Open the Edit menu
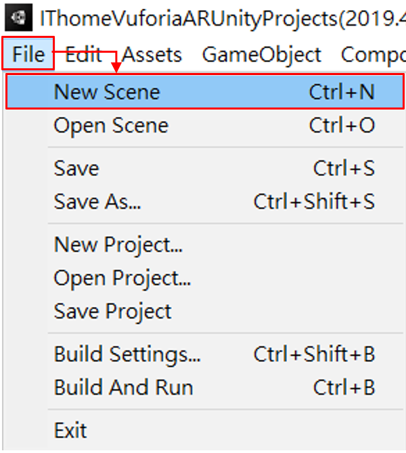The image size is (406, 453). pos(83,54)
